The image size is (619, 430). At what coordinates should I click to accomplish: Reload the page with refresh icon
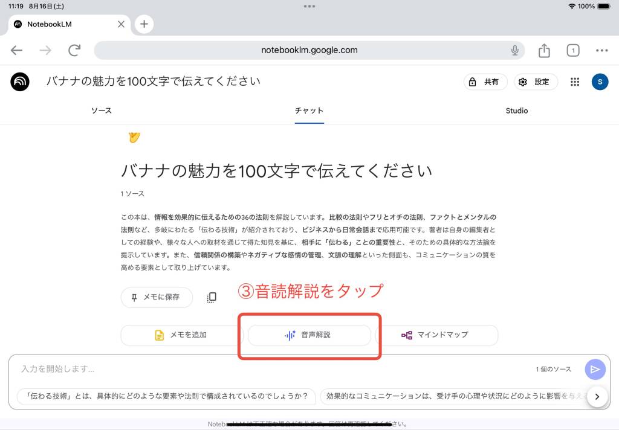(x=74, y=50)
